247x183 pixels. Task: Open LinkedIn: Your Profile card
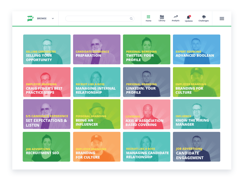click(147, 82)
